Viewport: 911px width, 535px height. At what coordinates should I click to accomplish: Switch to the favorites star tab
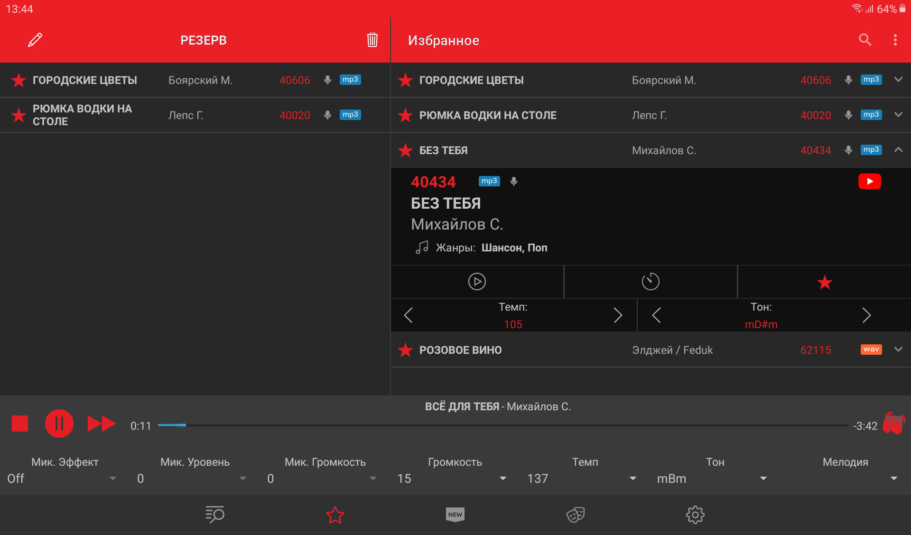335,515
